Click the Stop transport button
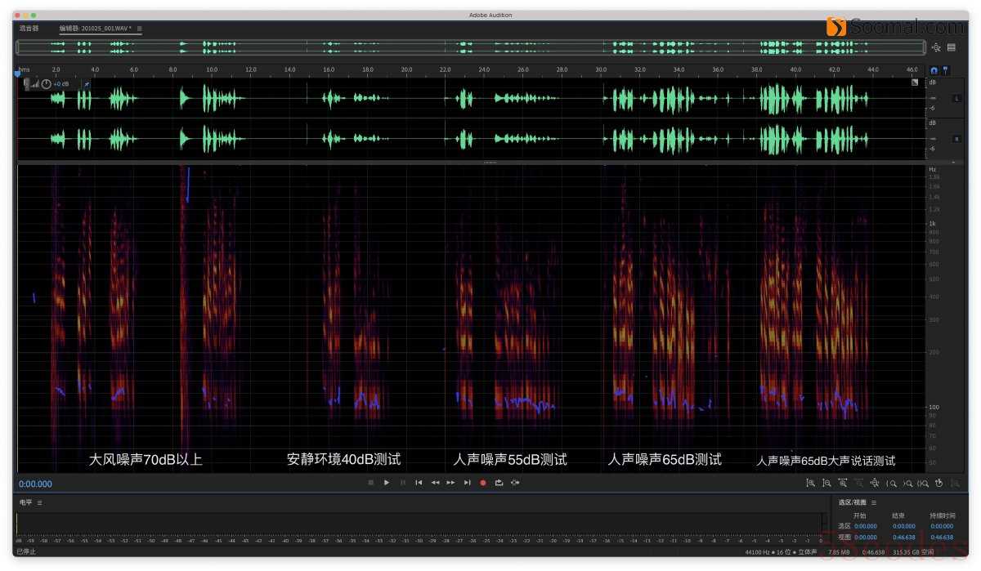 pos(370,483)
